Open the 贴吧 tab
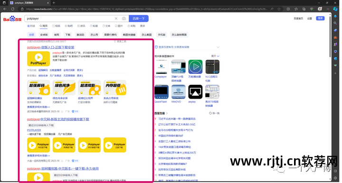Screen dimensions: 342x183 (x=69, y=26)
